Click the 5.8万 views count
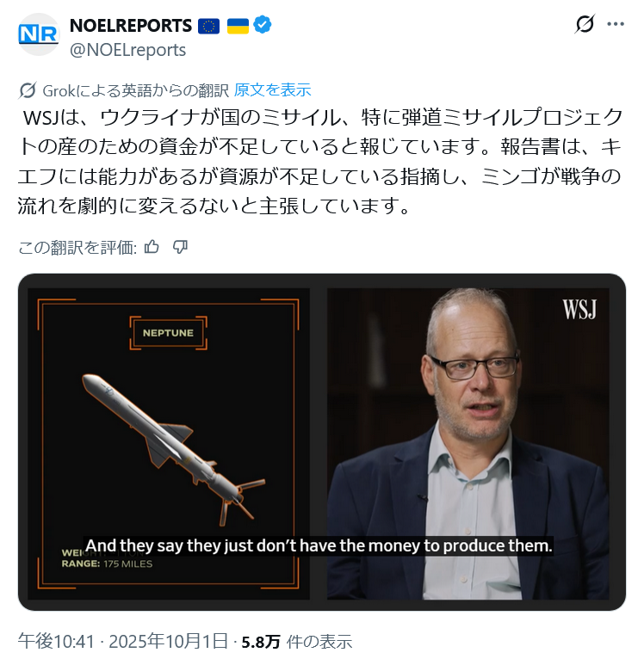The width and height of the screenshot is (644, 665). pyautogui.click(x=261, y=642)
